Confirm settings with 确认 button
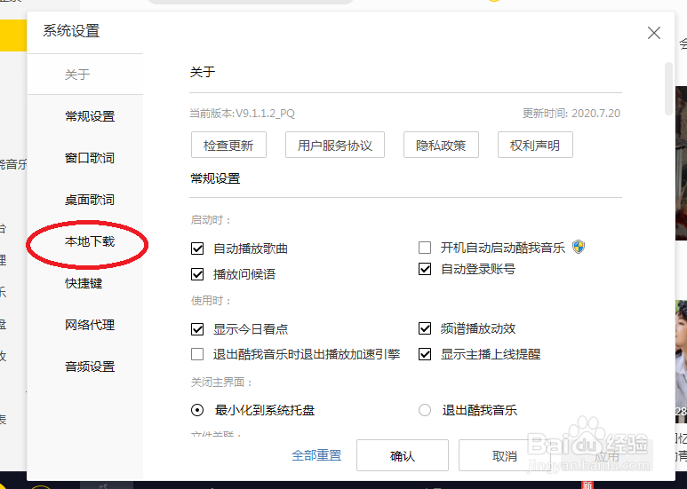This screenshot has height=489, width=687. (403, 455)
